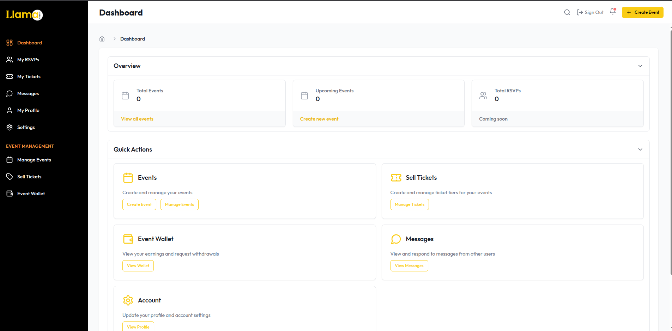Click the View all events link
Image resolution: width=672 pixels, height=331 pixels.
click(x=137, y=119)
